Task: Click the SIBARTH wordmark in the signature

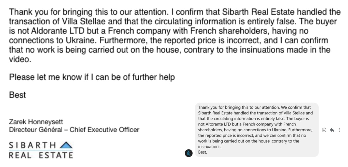Action: 32,145
